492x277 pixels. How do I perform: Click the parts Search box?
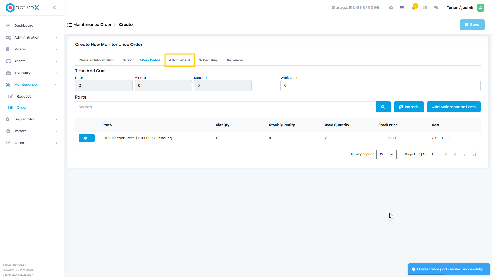pos(225,107)
